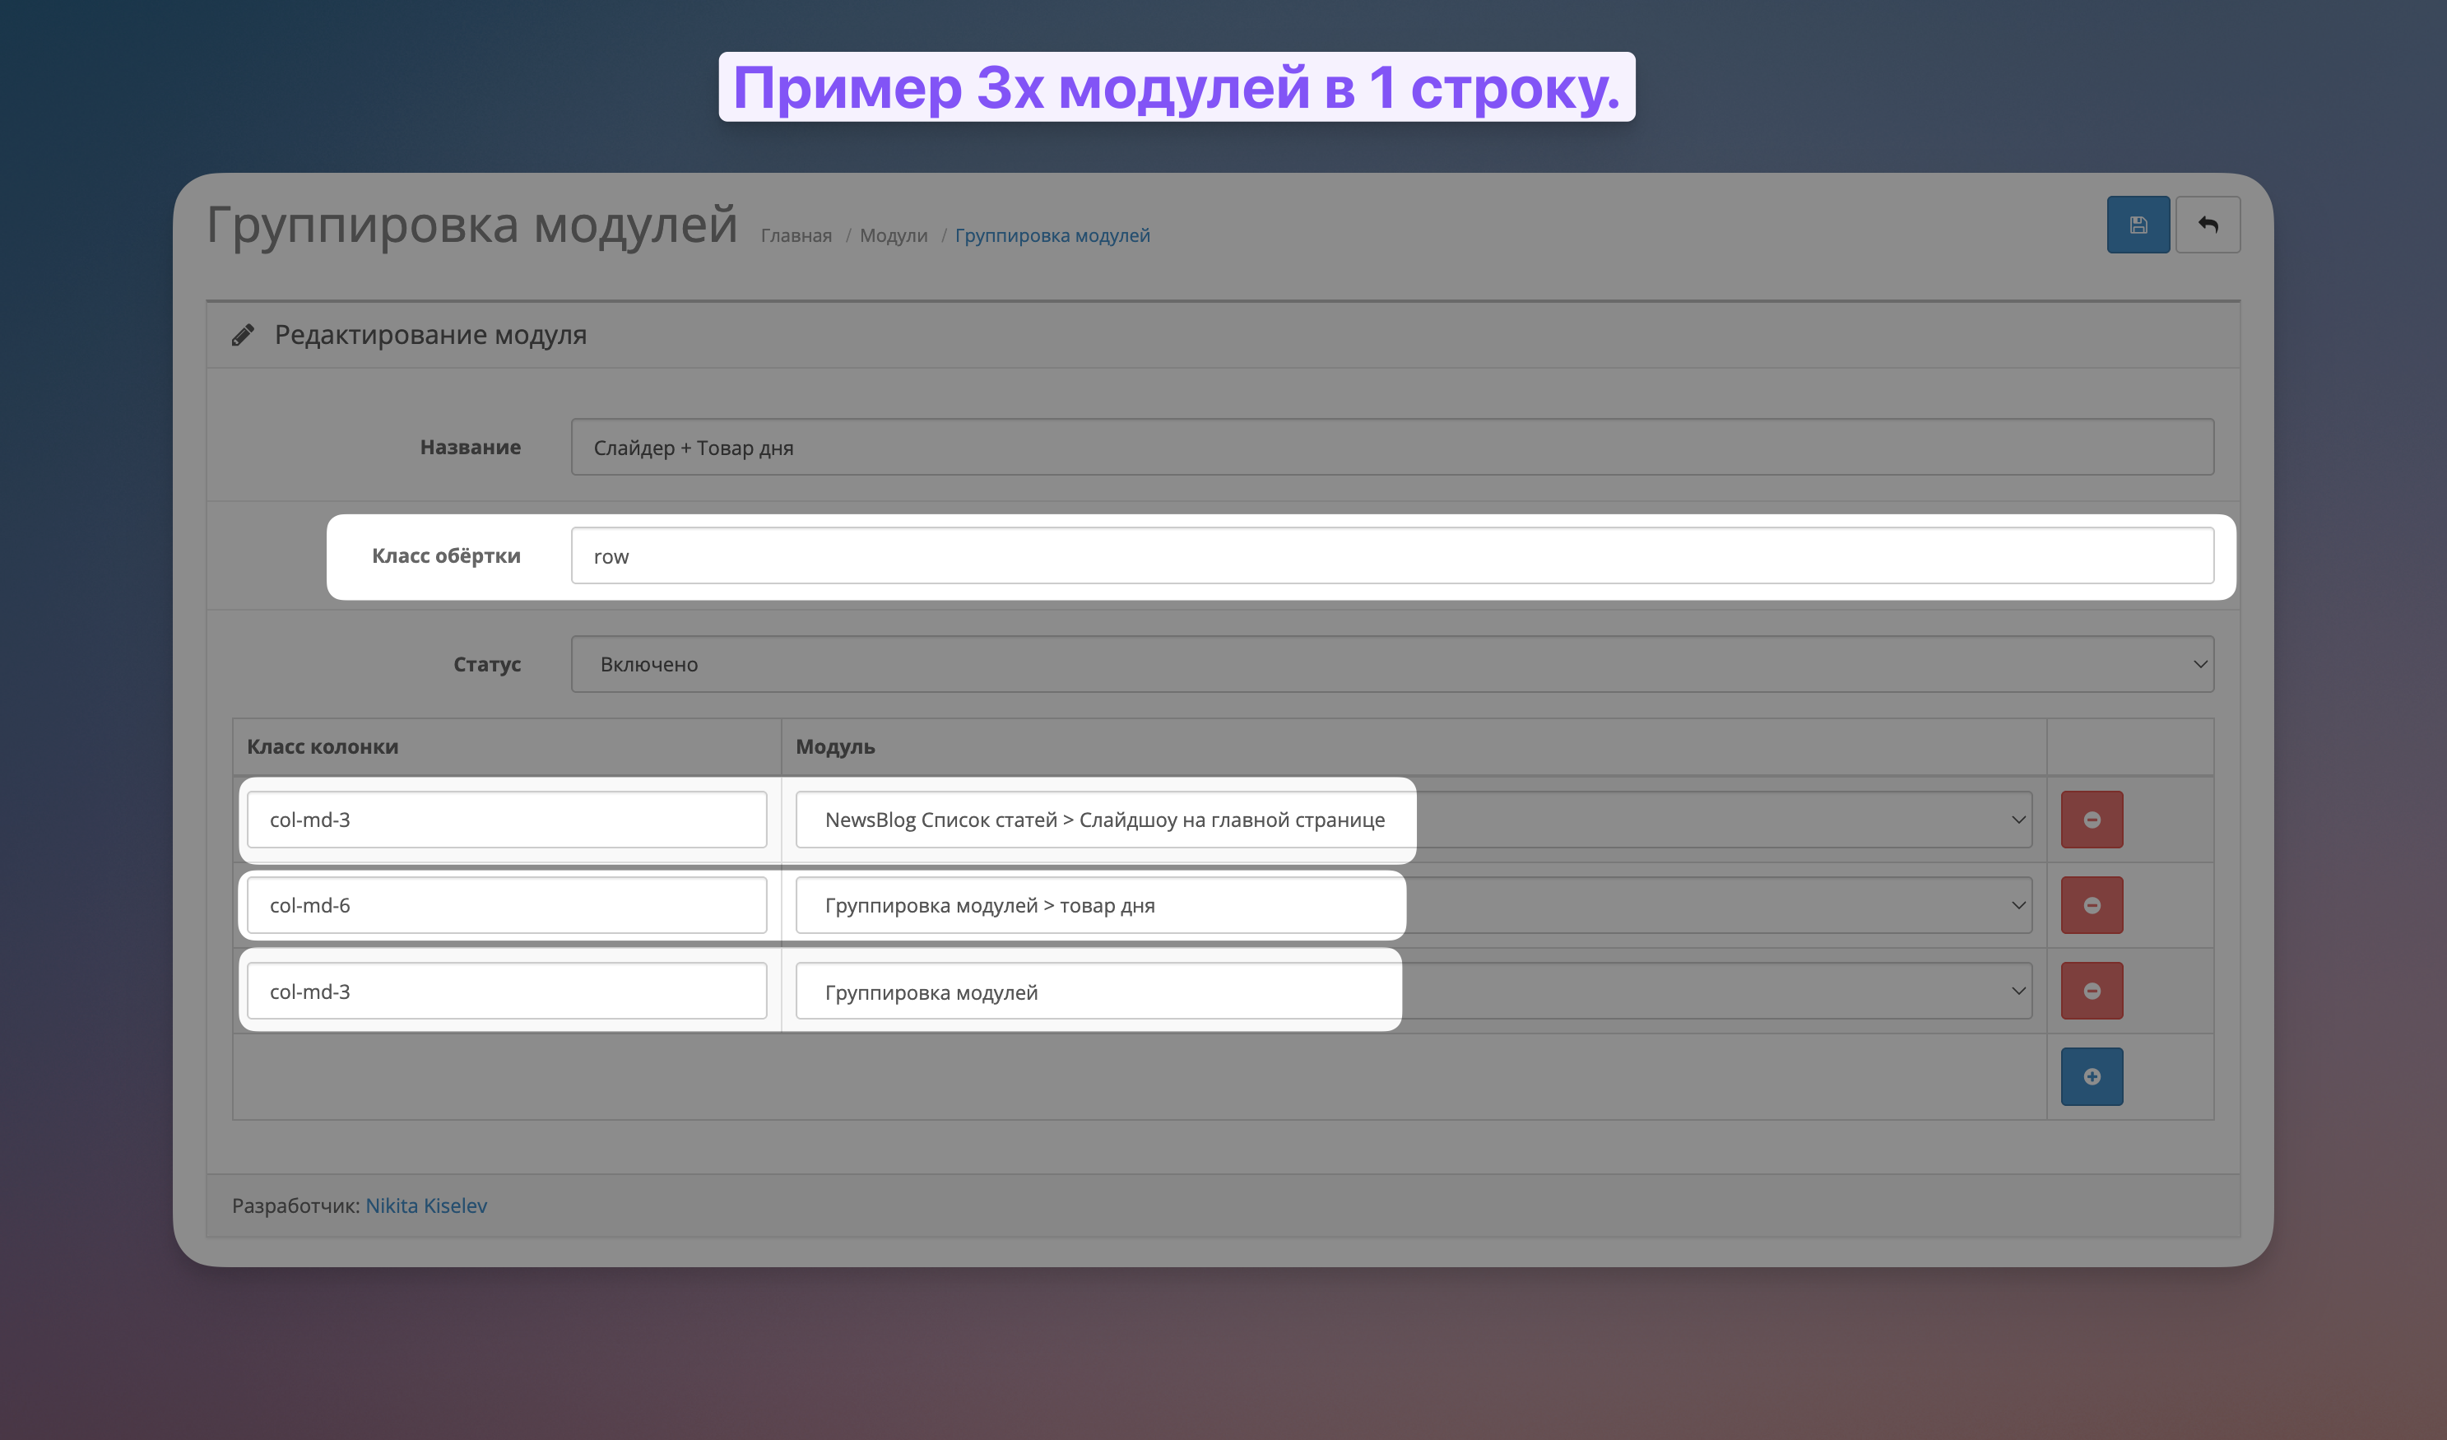Focus the Название field 'Слайдер + Товар дня'
This screenshot has height=1440, width=2447.
[x=1392, y=447]
